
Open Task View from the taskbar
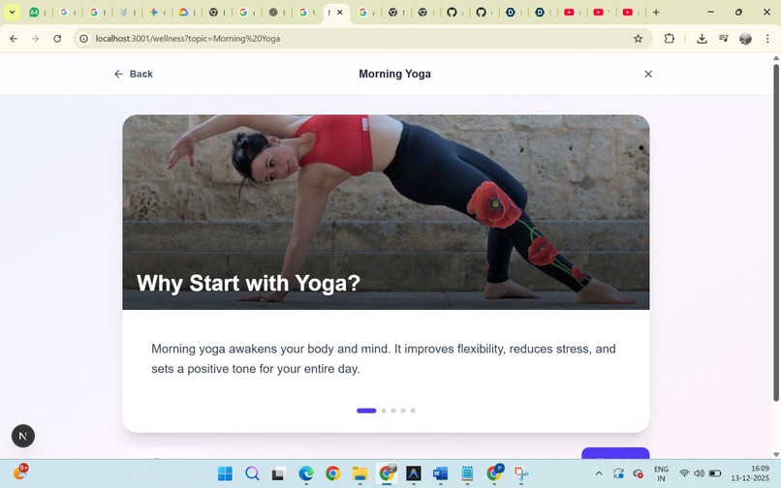pos(278,473)
